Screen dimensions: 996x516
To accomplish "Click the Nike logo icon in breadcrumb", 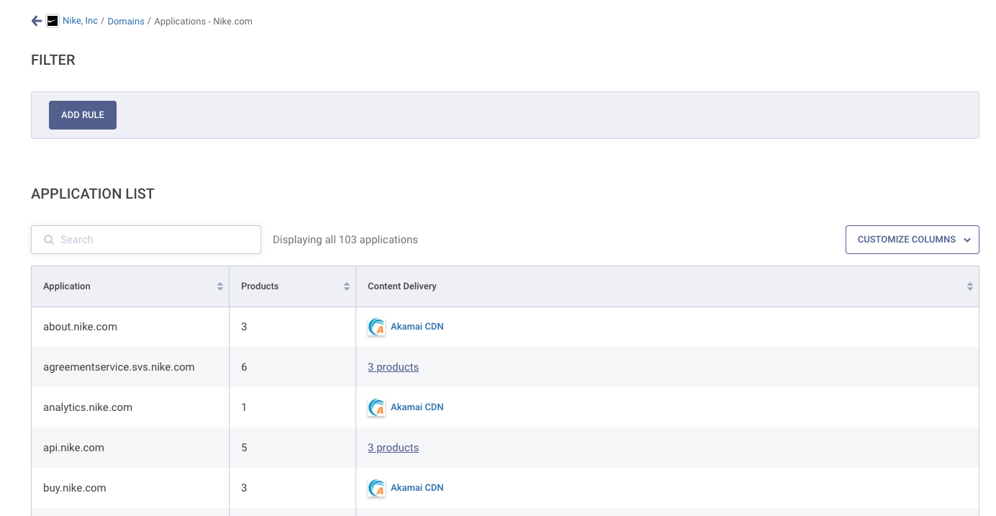I will pos(53,21).
